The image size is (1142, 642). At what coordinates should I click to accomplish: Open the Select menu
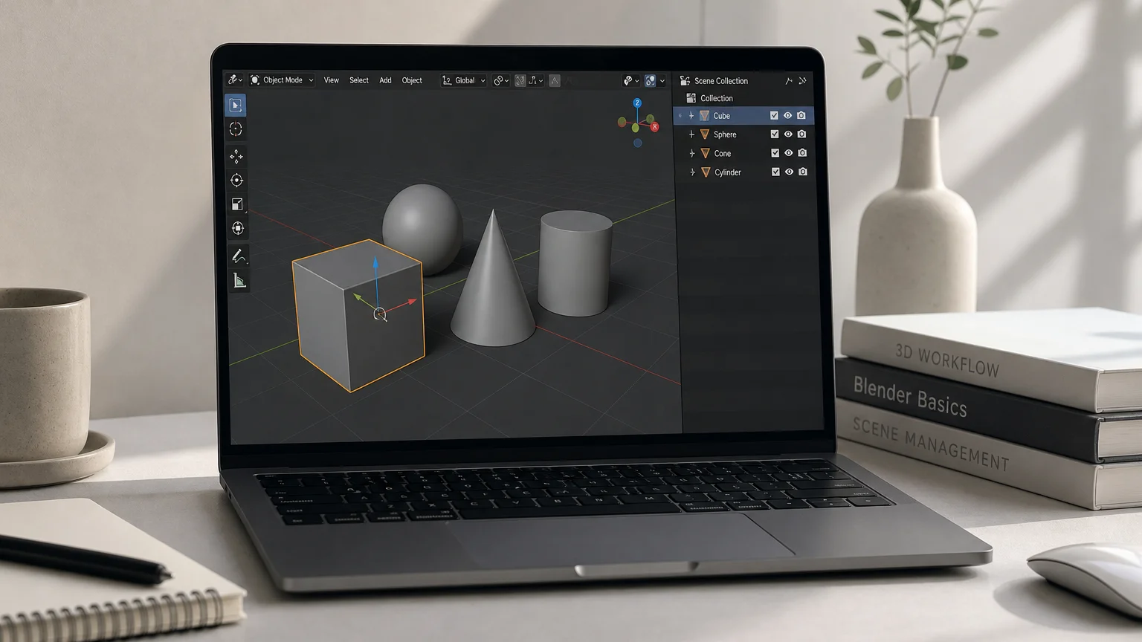[x=359, y=80]
